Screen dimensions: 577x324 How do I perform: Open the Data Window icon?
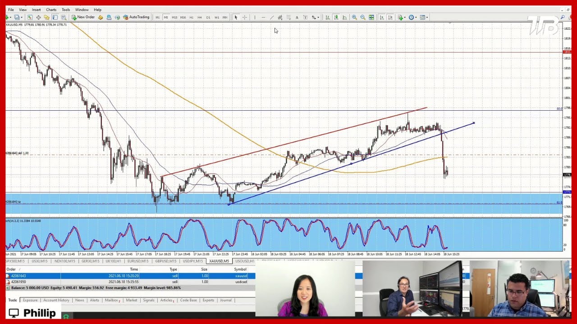click(38, 17)
